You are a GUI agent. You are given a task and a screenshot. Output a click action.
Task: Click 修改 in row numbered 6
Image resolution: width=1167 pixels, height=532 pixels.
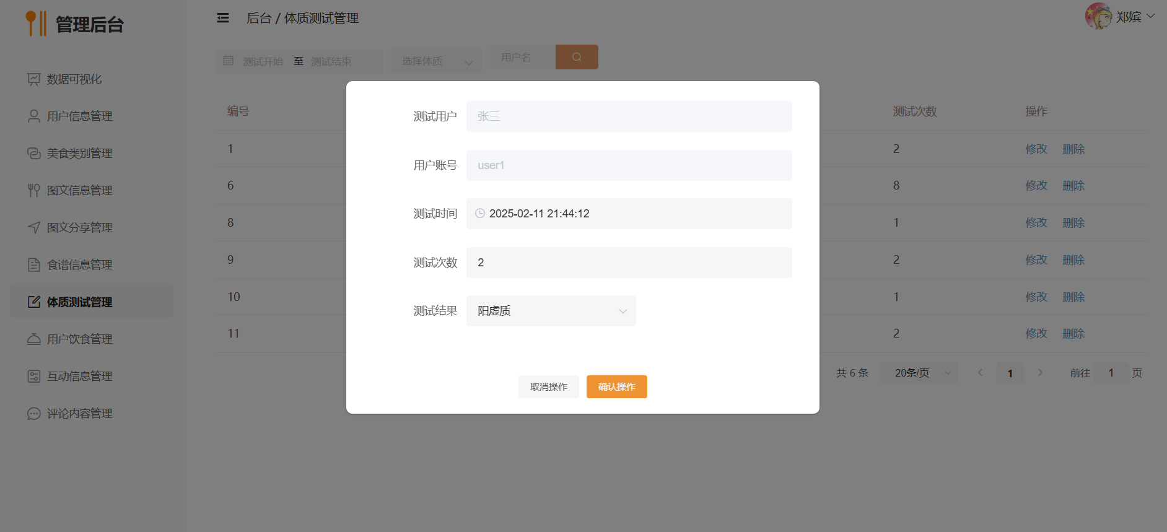click(1036, 186)
